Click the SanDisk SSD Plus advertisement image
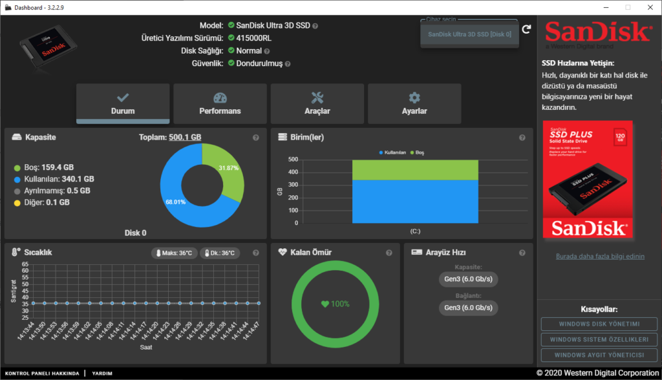Viewport: 662px width, 380px height. 588,179
